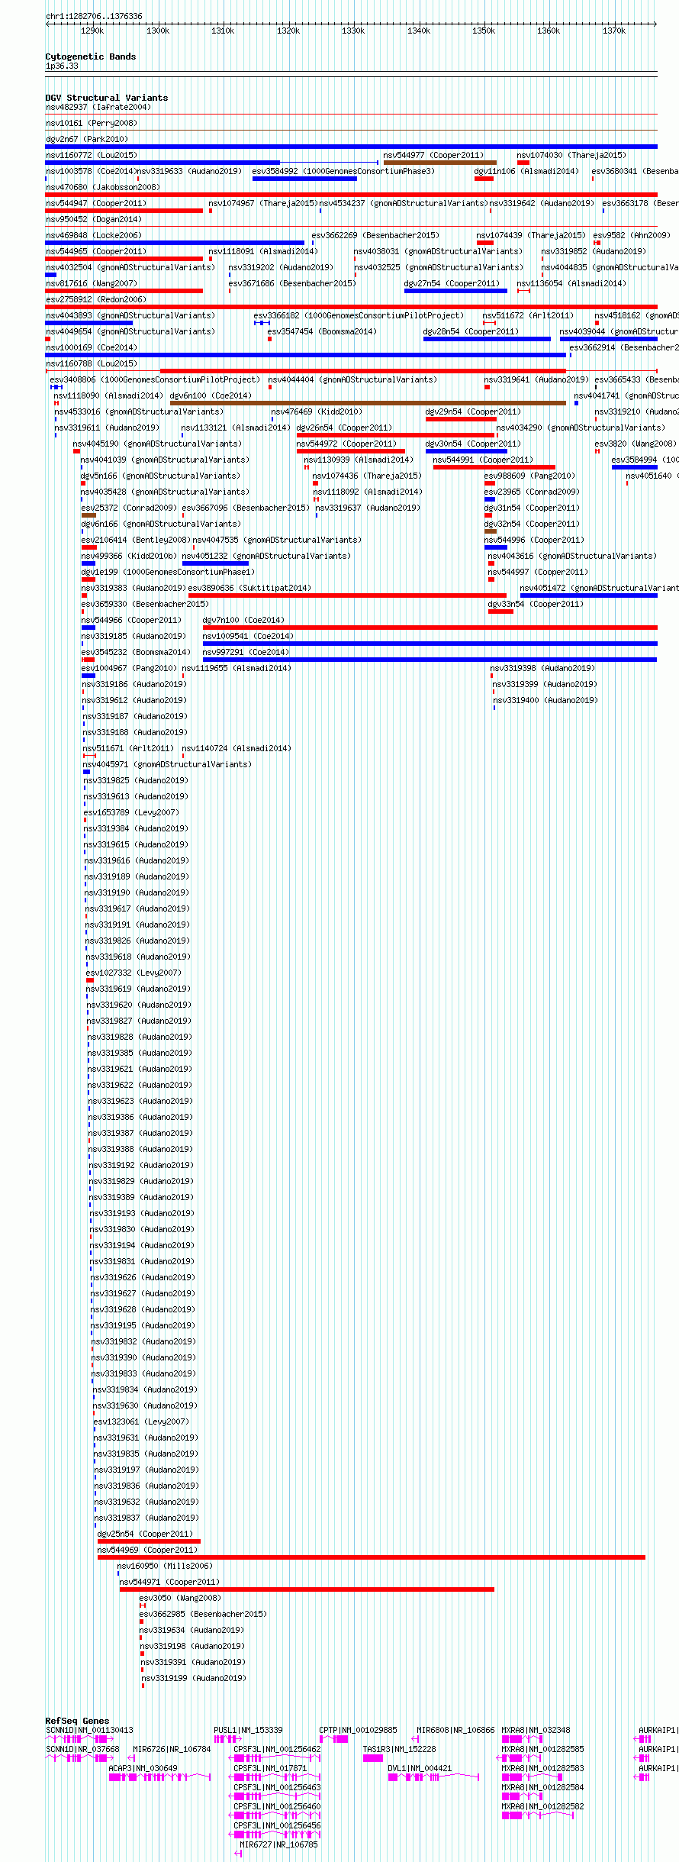Select esv3662985 (Besenbacher2015) label
The width and height of the screenshot is (679, 1862).
[x=203, y=1615]
